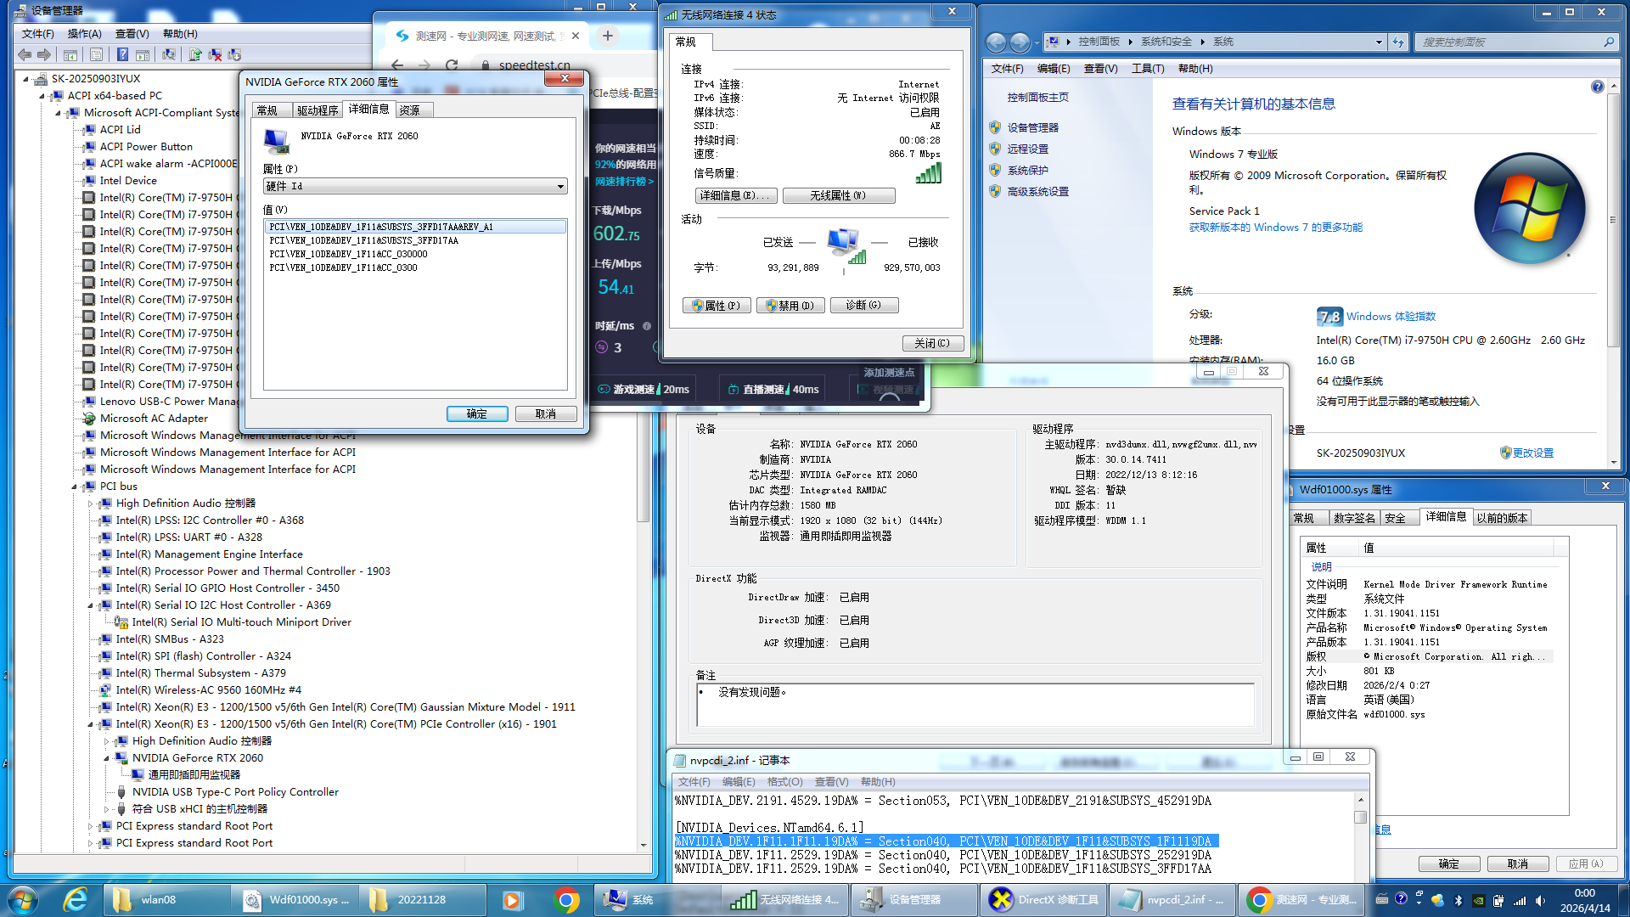Image resolution: width=1630 pixels, height=917 pixels.
Task: Click the 无线属性(W) button
Action: point(838,195)
